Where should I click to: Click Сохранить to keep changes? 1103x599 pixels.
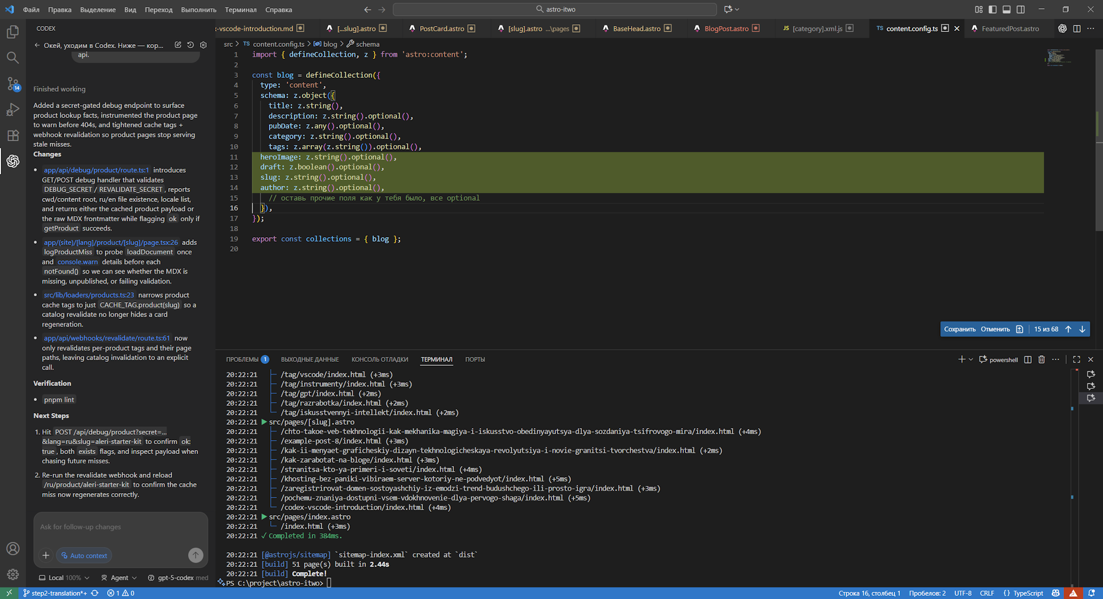tap(960, 329)
